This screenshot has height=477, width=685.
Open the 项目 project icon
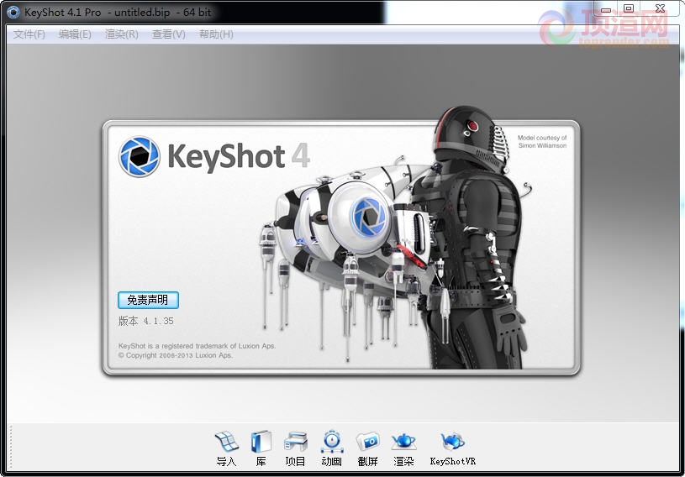pyautogui.click(x=295, y=448)
